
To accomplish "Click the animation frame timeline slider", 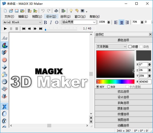I will pos(61,29).
